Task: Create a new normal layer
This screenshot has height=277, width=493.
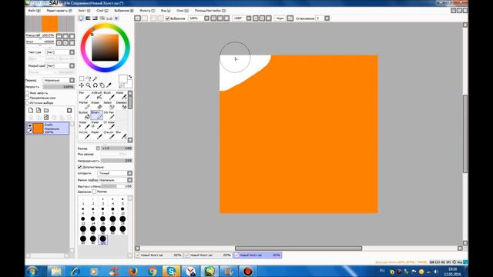Action: (31, 110)
